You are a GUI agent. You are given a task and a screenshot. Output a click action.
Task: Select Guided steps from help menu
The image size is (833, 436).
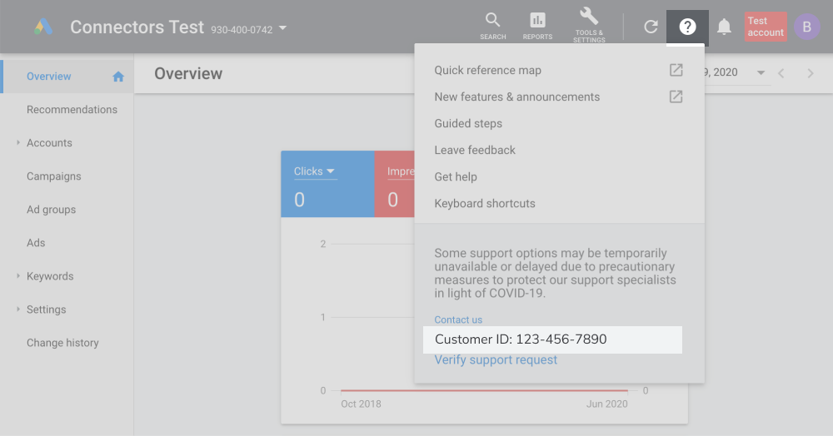468,123
